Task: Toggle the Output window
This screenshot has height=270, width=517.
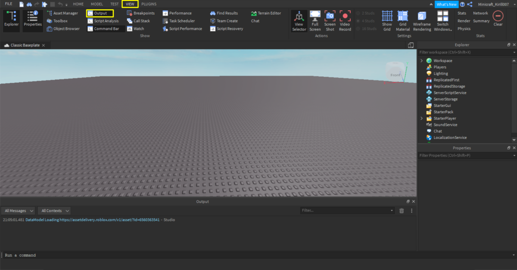Action: click(x=100, y=13)
